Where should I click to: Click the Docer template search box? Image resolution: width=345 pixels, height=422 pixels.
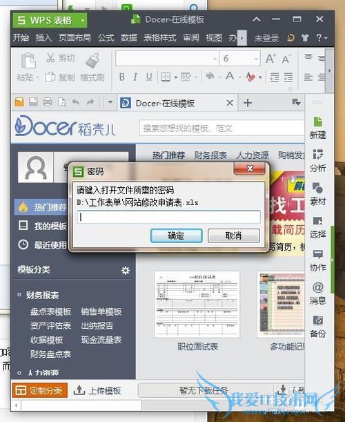point(221,128)
